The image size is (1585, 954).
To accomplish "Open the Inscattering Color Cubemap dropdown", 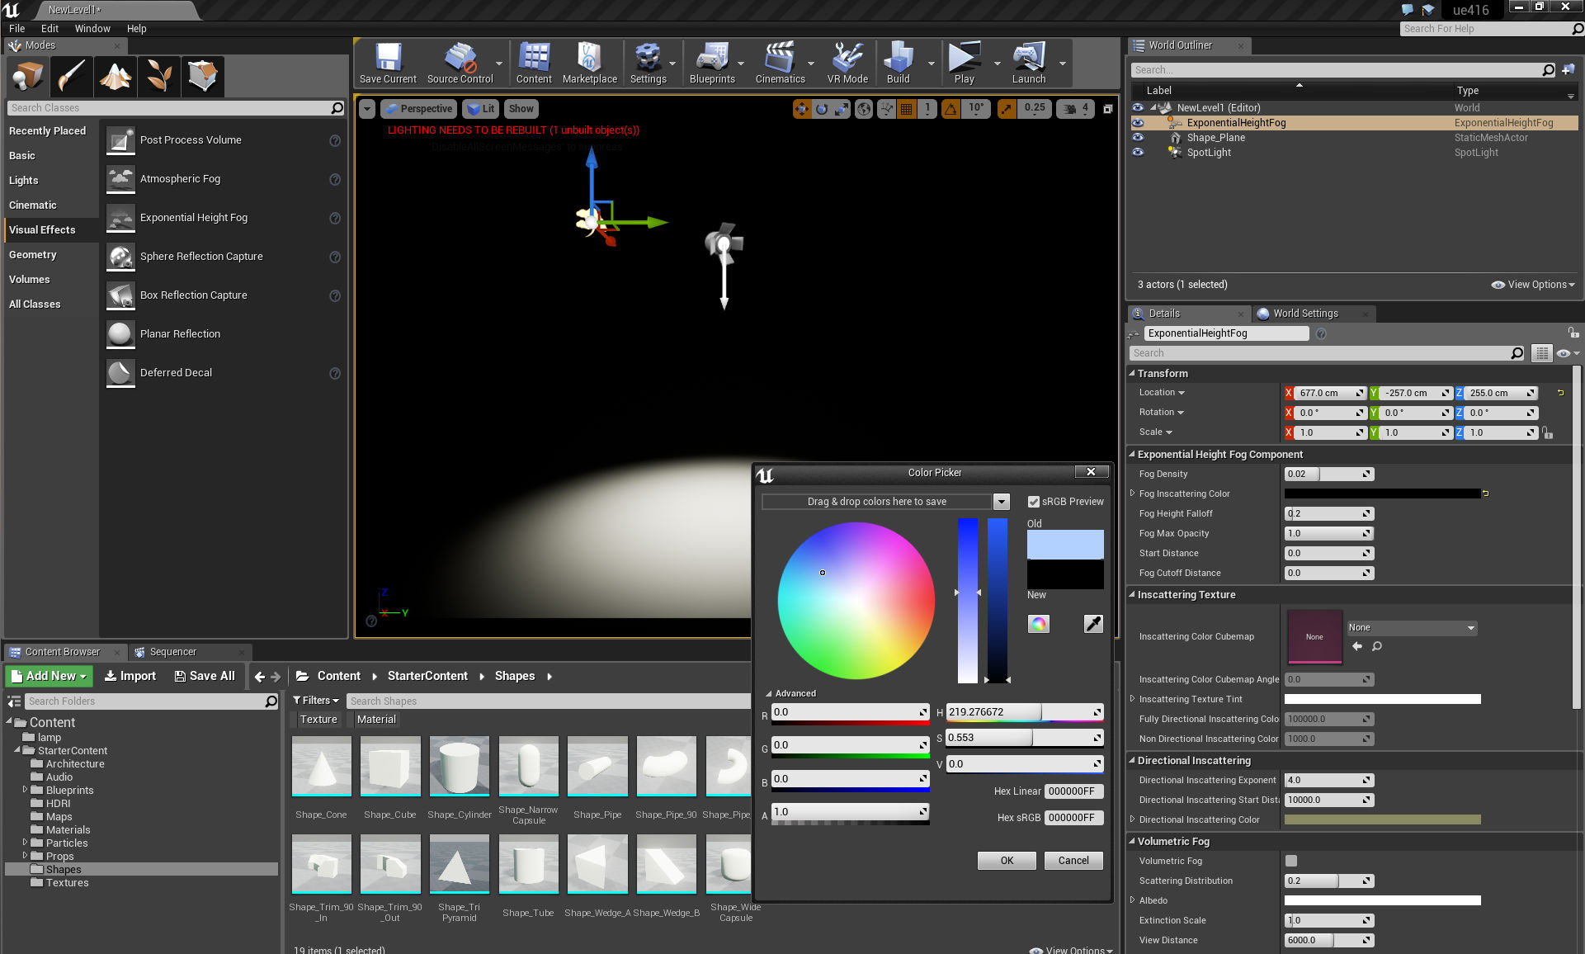I will 1411,628.
